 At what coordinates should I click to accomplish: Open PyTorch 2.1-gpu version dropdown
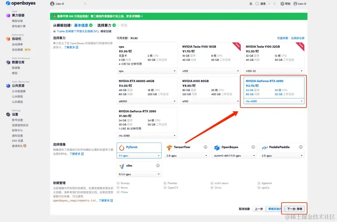139,156
